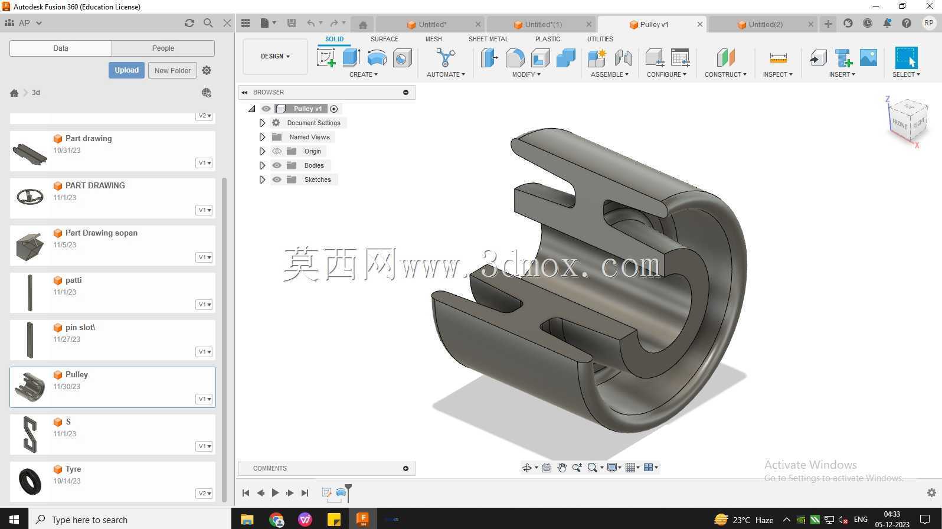Click the Measure tool icon

(778, 58)
